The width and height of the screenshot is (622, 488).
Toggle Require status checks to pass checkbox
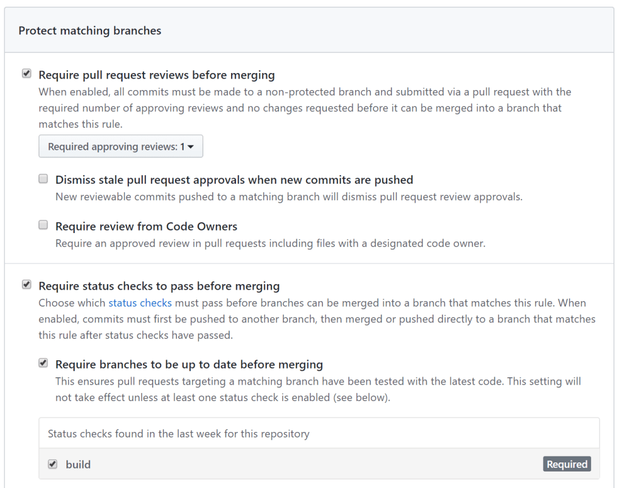(26, 284)
